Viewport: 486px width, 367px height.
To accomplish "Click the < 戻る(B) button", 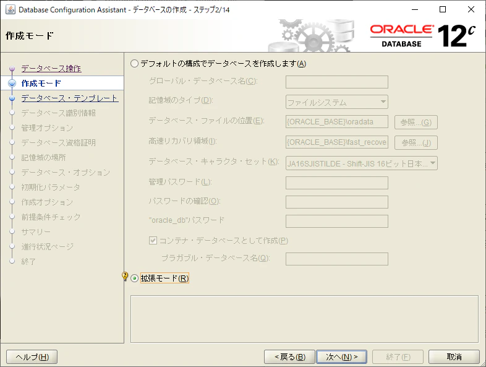I will [289, 356].
